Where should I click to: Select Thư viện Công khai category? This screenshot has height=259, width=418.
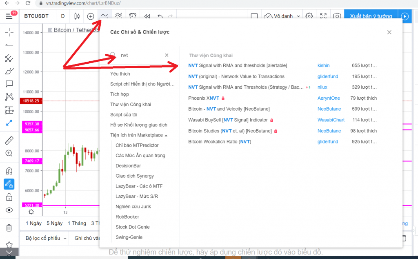coord(131,104)
